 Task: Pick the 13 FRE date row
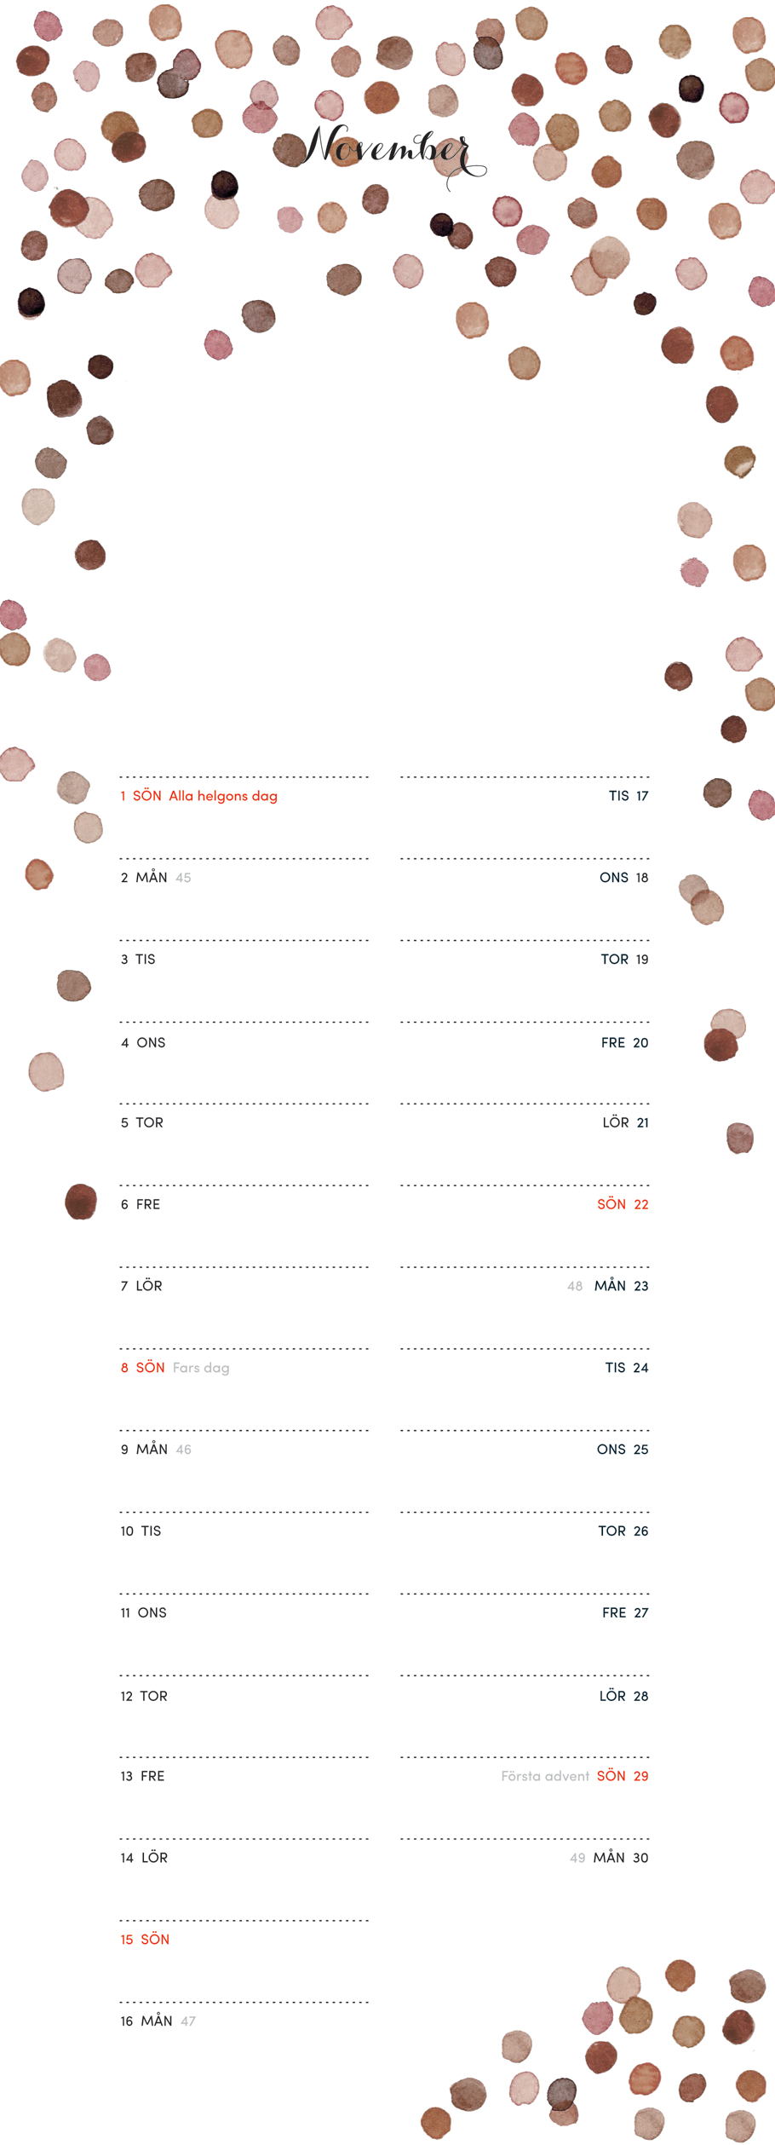(142, 1776)
